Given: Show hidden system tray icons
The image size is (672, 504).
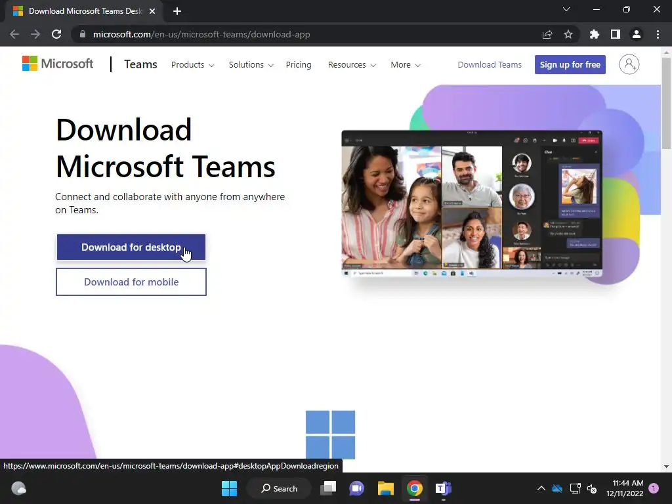Looking at the screenshot, I should 541,488.
